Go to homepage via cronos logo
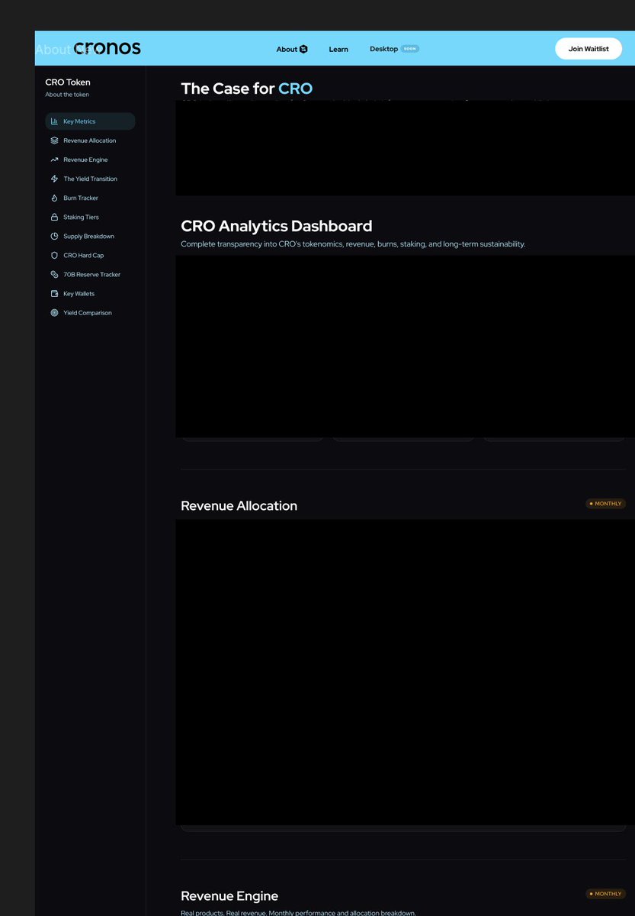 107,48
